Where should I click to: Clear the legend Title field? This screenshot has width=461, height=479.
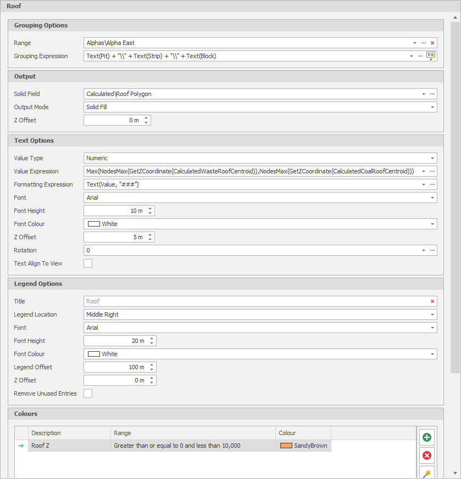coord(432,301)
